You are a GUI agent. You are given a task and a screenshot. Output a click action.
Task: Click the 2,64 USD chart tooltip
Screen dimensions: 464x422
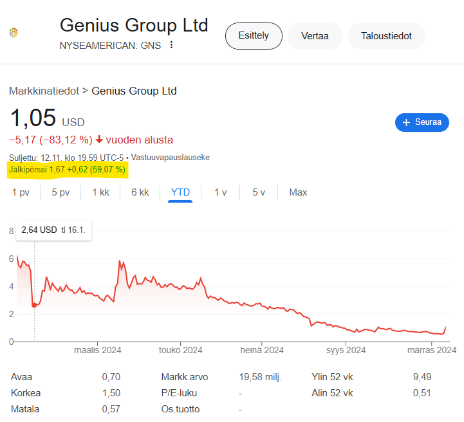(54, 230)
